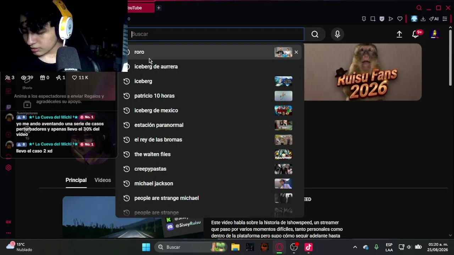Open the YouTube upload/create arrow icon
The image size is (454, 255).
pos(399,34)
